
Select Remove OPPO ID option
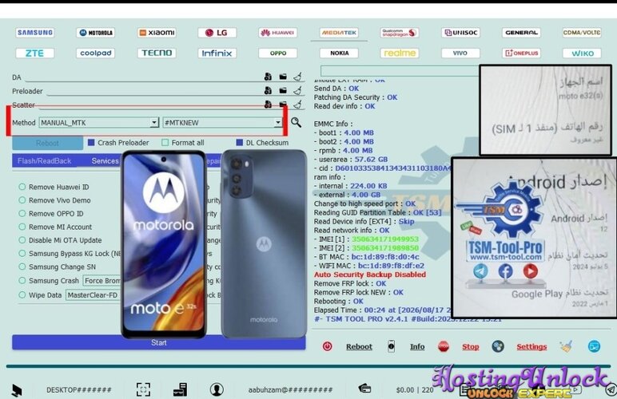pyautogui.click(x=22, y=214)
